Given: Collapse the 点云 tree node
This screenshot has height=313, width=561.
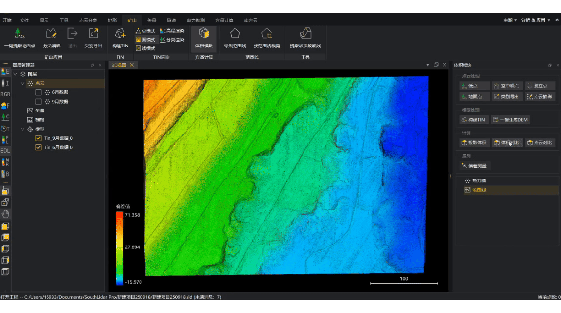Looking at the screenshot, I should click(23, 84).
